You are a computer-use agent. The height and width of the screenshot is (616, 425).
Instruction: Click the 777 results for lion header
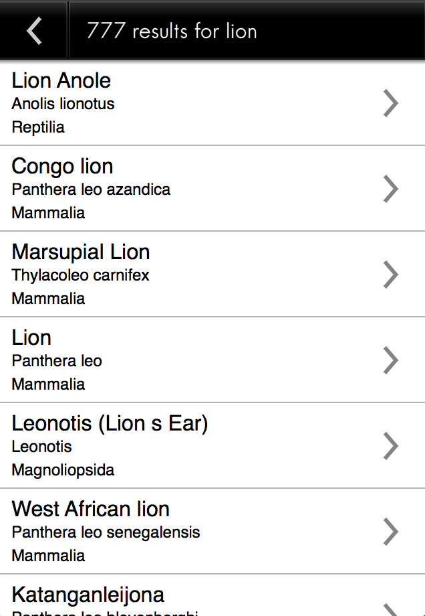point(172,31)
